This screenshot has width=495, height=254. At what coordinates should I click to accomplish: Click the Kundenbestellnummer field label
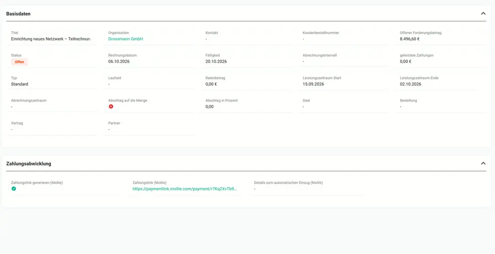[321, 33]
